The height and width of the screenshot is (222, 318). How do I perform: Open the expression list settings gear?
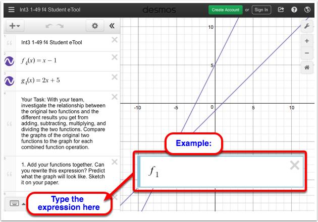click(x=95, y=26)
